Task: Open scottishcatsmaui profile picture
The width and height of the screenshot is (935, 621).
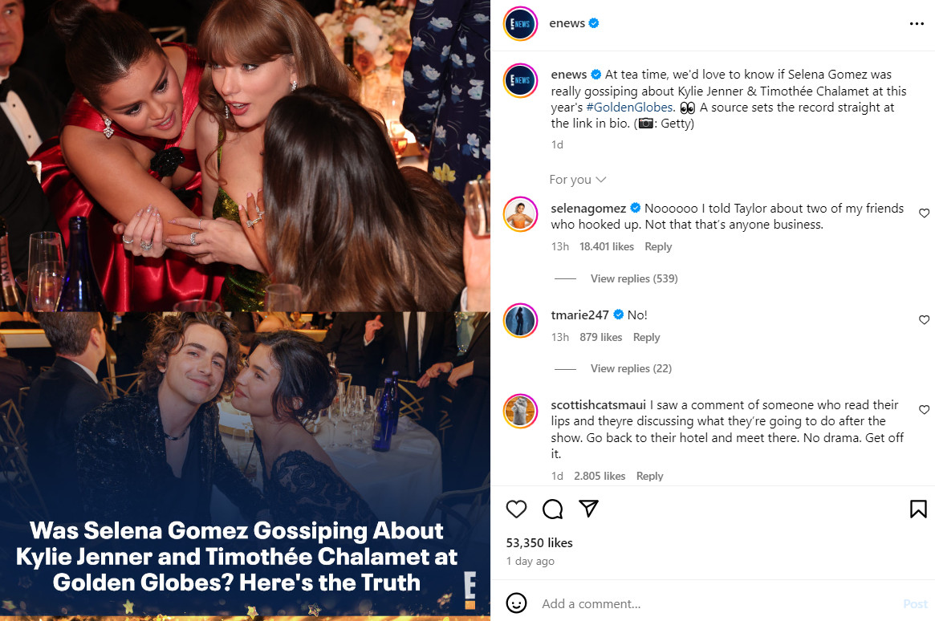Action: [520, 411]
